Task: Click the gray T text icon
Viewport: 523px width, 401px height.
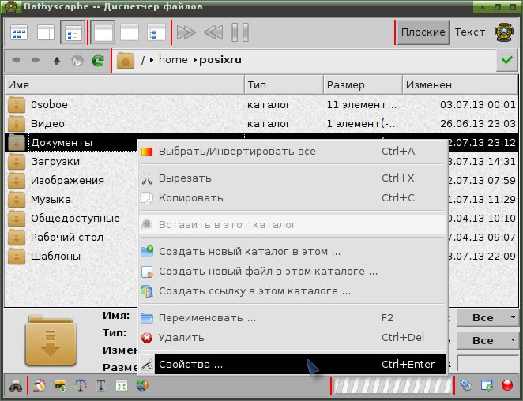Action: (x=101, y=386)
